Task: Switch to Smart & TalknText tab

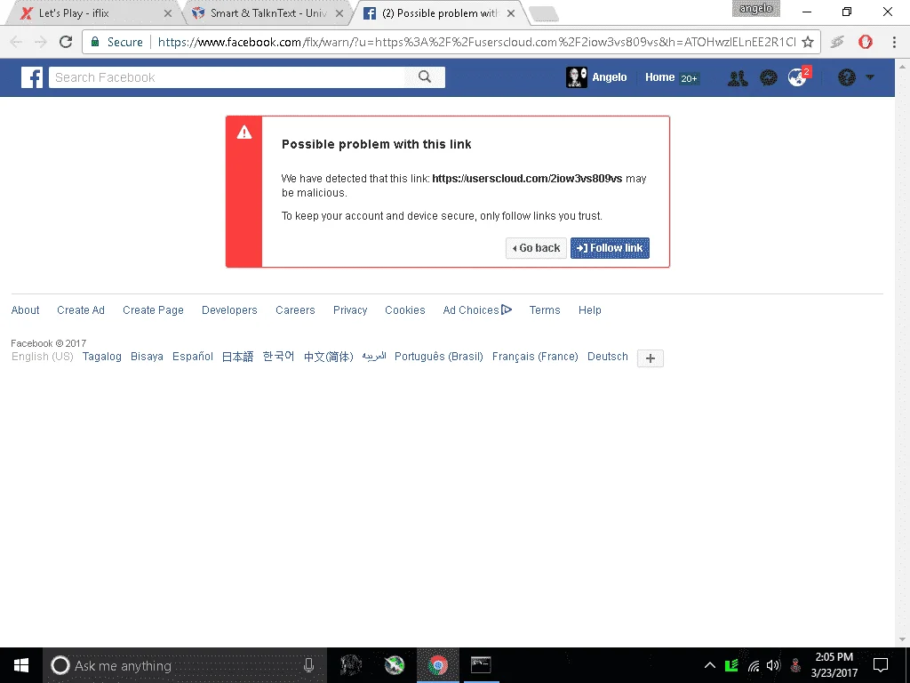Action: pyautogui.click(x=268, y=12)
